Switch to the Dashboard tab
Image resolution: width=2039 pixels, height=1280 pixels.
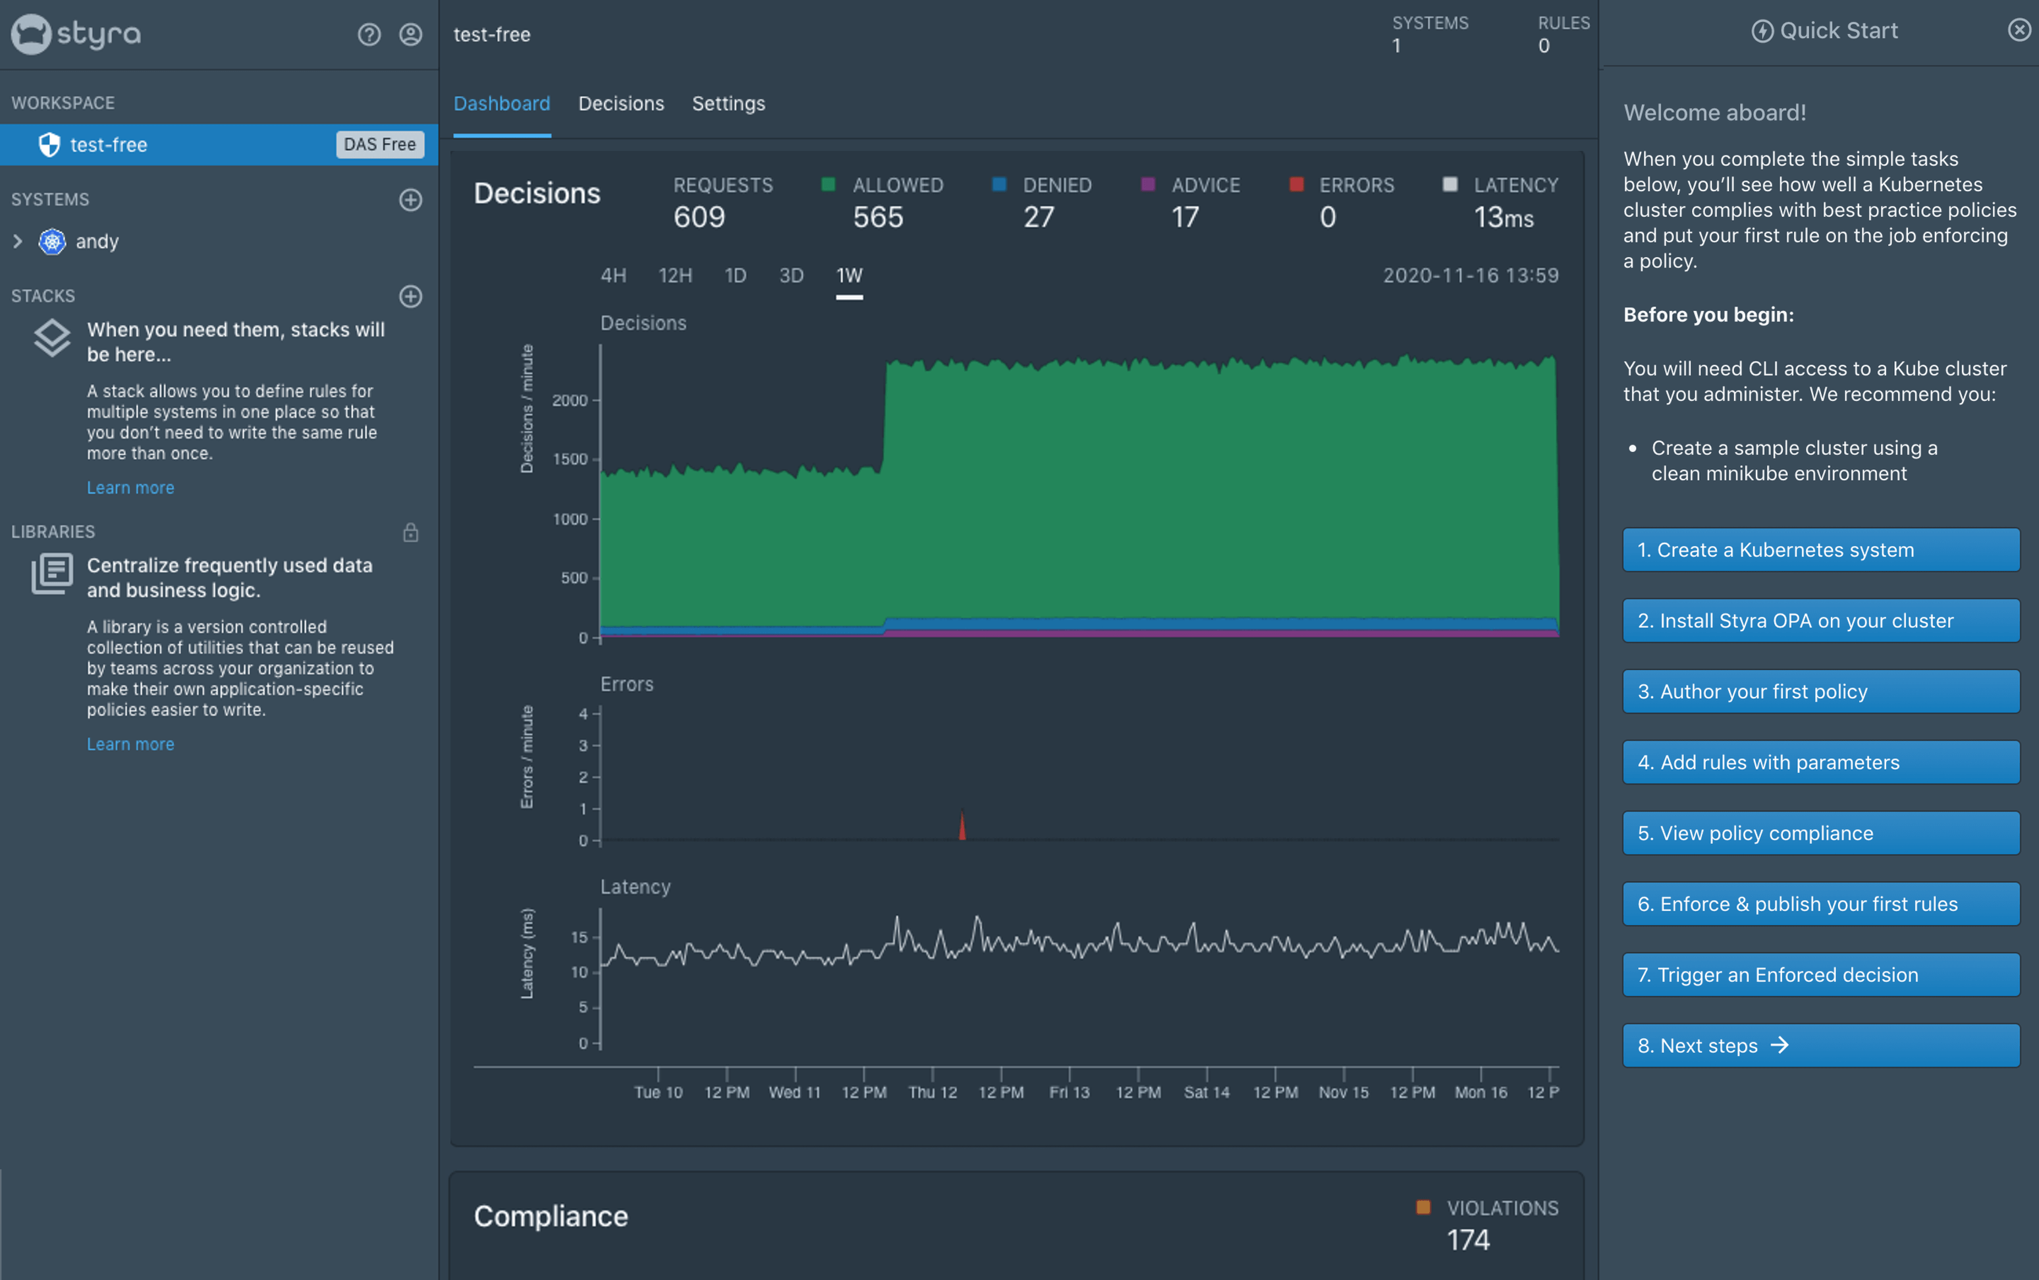click(502, 103)
